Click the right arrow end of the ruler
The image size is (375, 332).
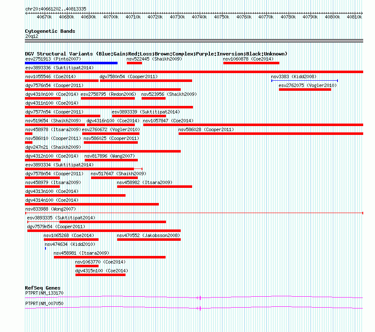pos(362,13)
